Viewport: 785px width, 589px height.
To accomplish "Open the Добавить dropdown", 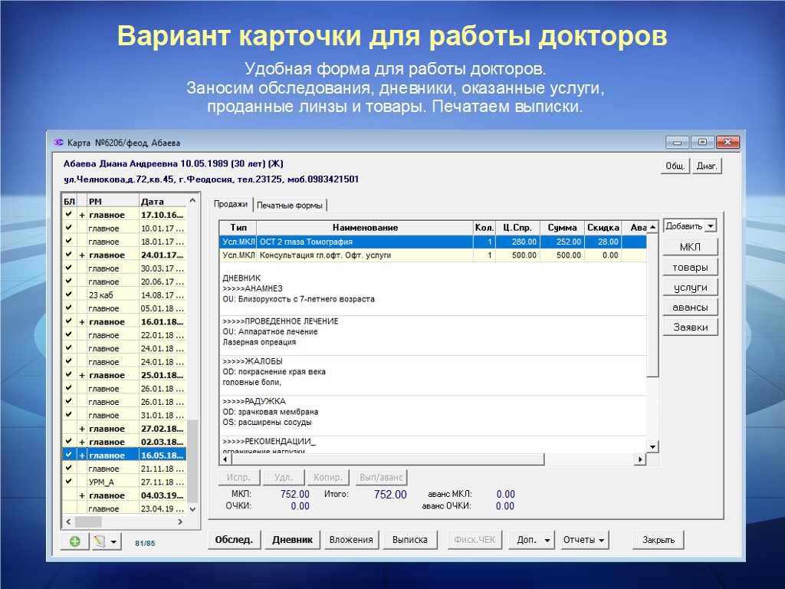I will [710, 226].
